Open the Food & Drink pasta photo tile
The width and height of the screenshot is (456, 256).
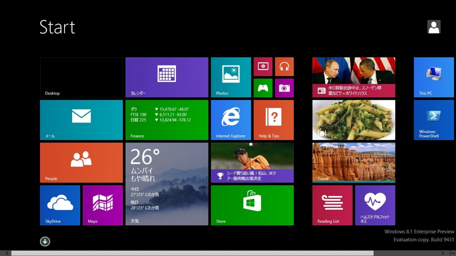tap(354, 120)
